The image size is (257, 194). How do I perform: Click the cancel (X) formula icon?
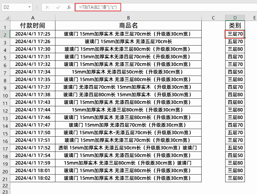(x=47, y=7)
